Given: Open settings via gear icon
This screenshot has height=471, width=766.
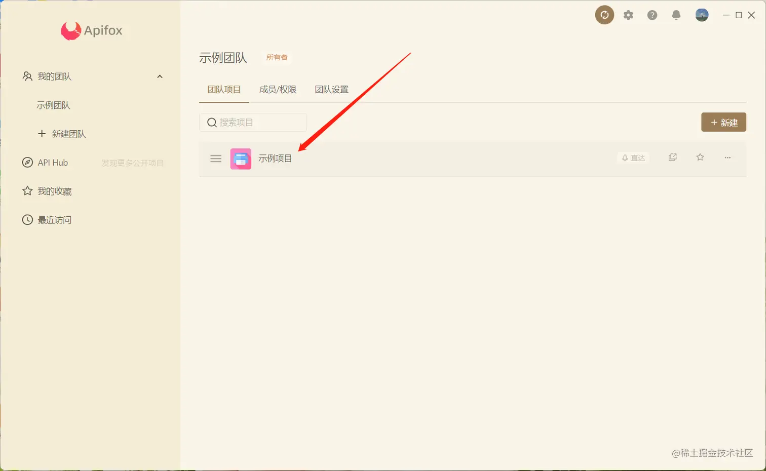Looking at the screenshot, I should 628,15.
